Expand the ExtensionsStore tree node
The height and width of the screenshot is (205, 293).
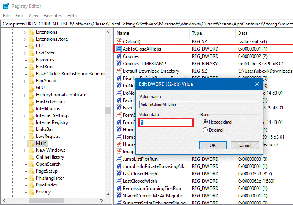(24, 39)
